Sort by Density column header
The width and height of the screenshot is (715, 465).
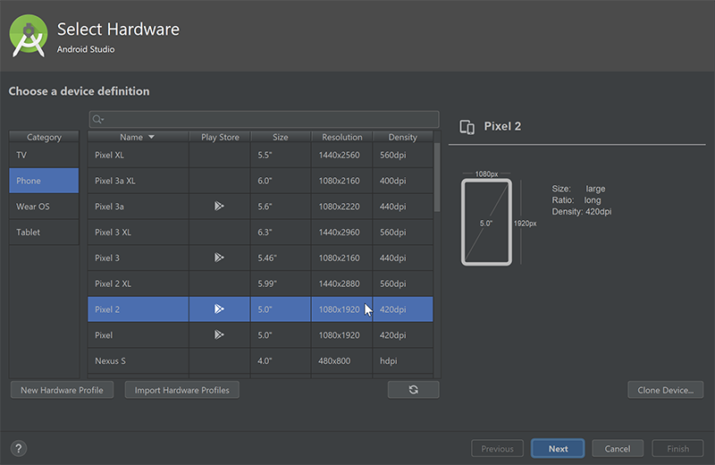(x=403, y=137)
